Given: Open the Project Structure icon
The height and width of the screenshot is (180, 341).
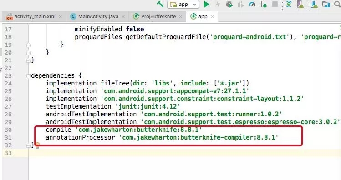Looking at the screenshot, I should click(326, 5).
